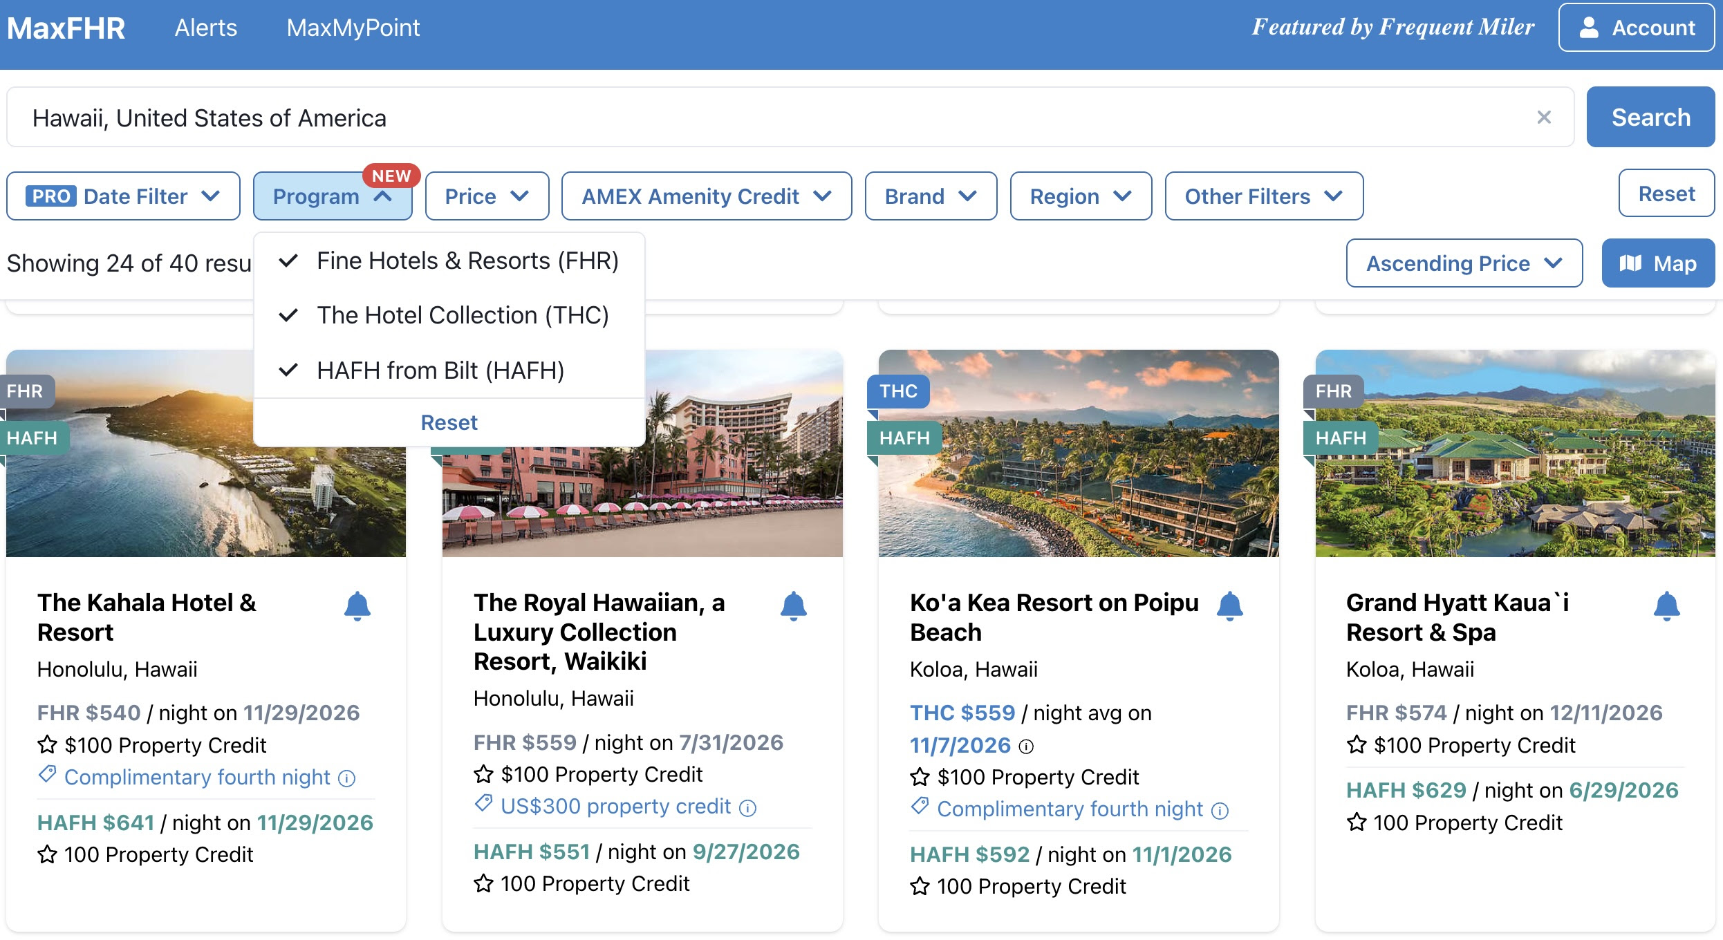Uncheck Fine Hotels & Resorts (FHR) option
1723x940 pixels.
click(449, 261)
